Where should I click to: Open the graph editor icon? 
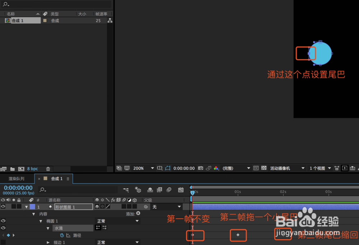pyautogui.click(x=181, y=190)
